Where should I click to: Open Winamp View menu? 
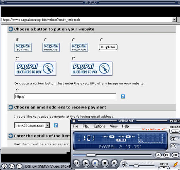(x=114, y=126)
